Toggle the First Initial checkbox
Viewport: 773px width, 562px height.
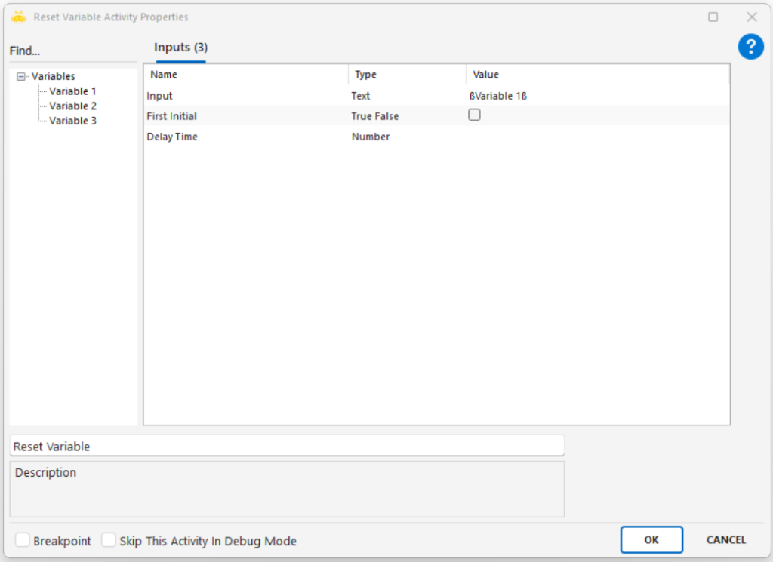474,115
